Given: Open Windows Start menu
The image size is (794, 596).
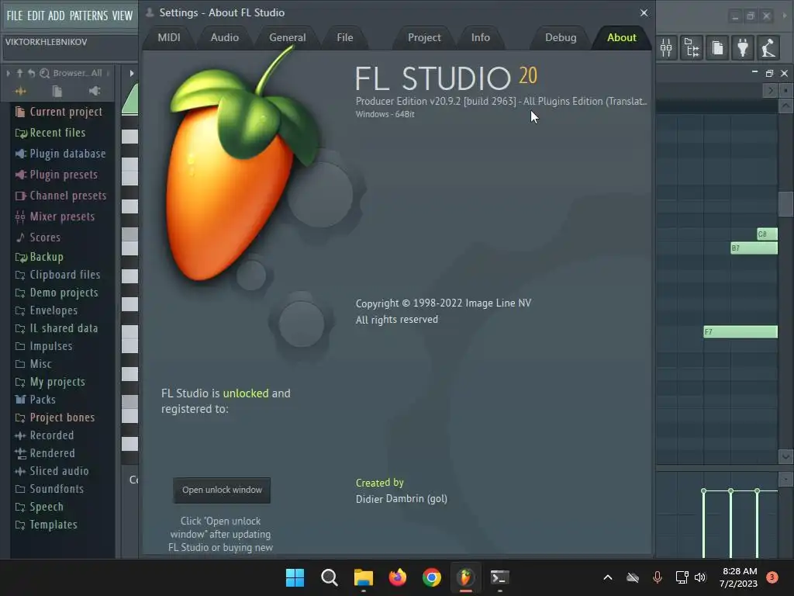Looking at the screenshot, I should pos(295,577).
